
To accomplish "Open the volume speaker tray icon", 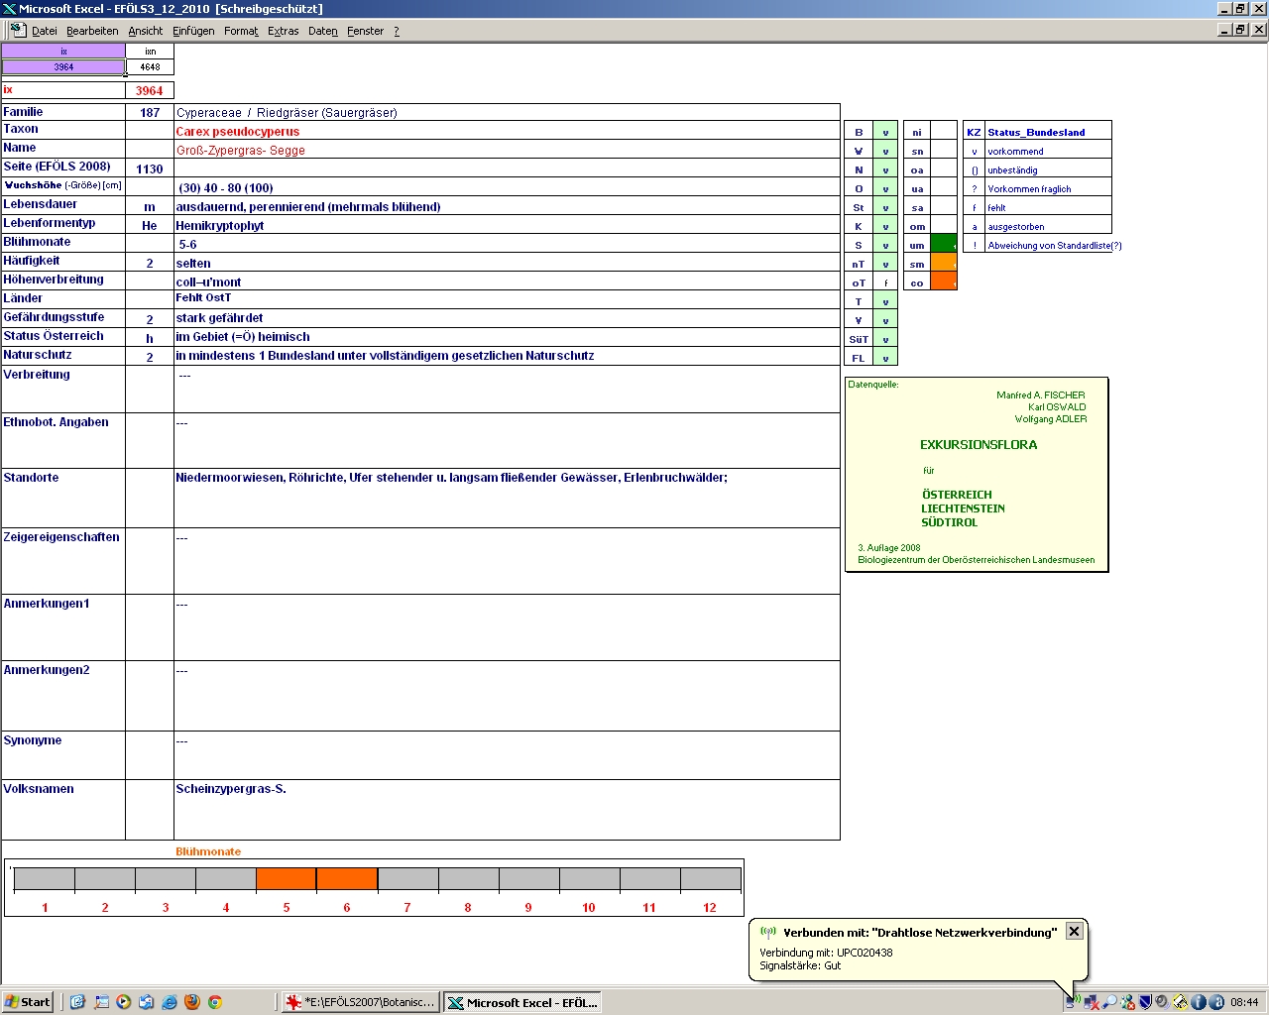I will click(x=1163, y=1002).
